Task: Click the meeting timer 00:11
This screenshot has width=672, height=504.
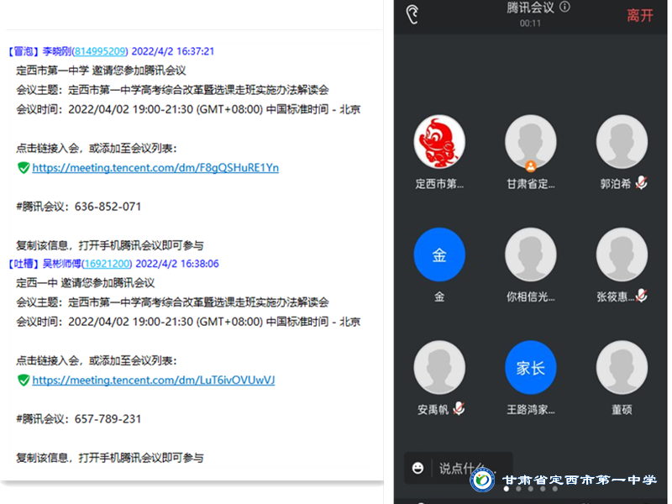Action: [530, 24]
